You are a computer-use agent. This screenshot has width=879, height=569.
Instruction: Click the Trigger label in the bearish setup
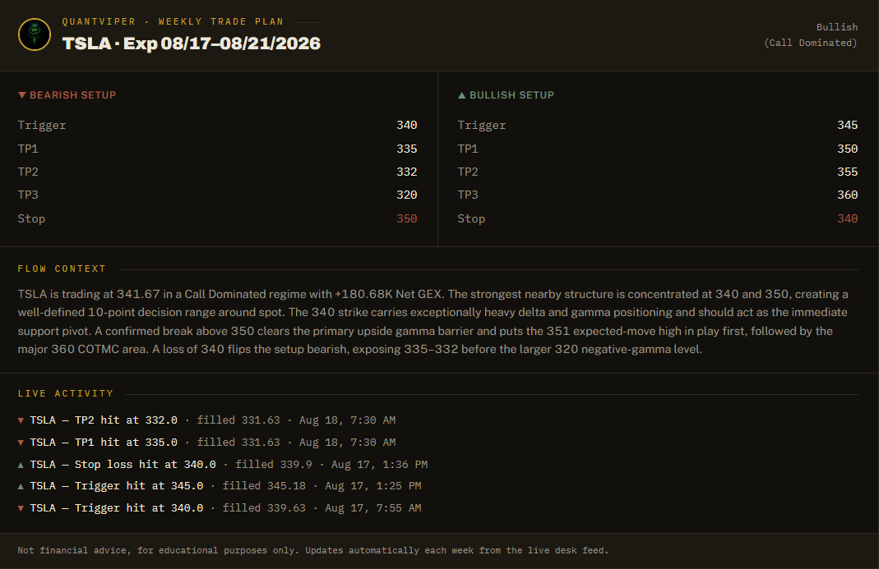(x=42, y=126)
